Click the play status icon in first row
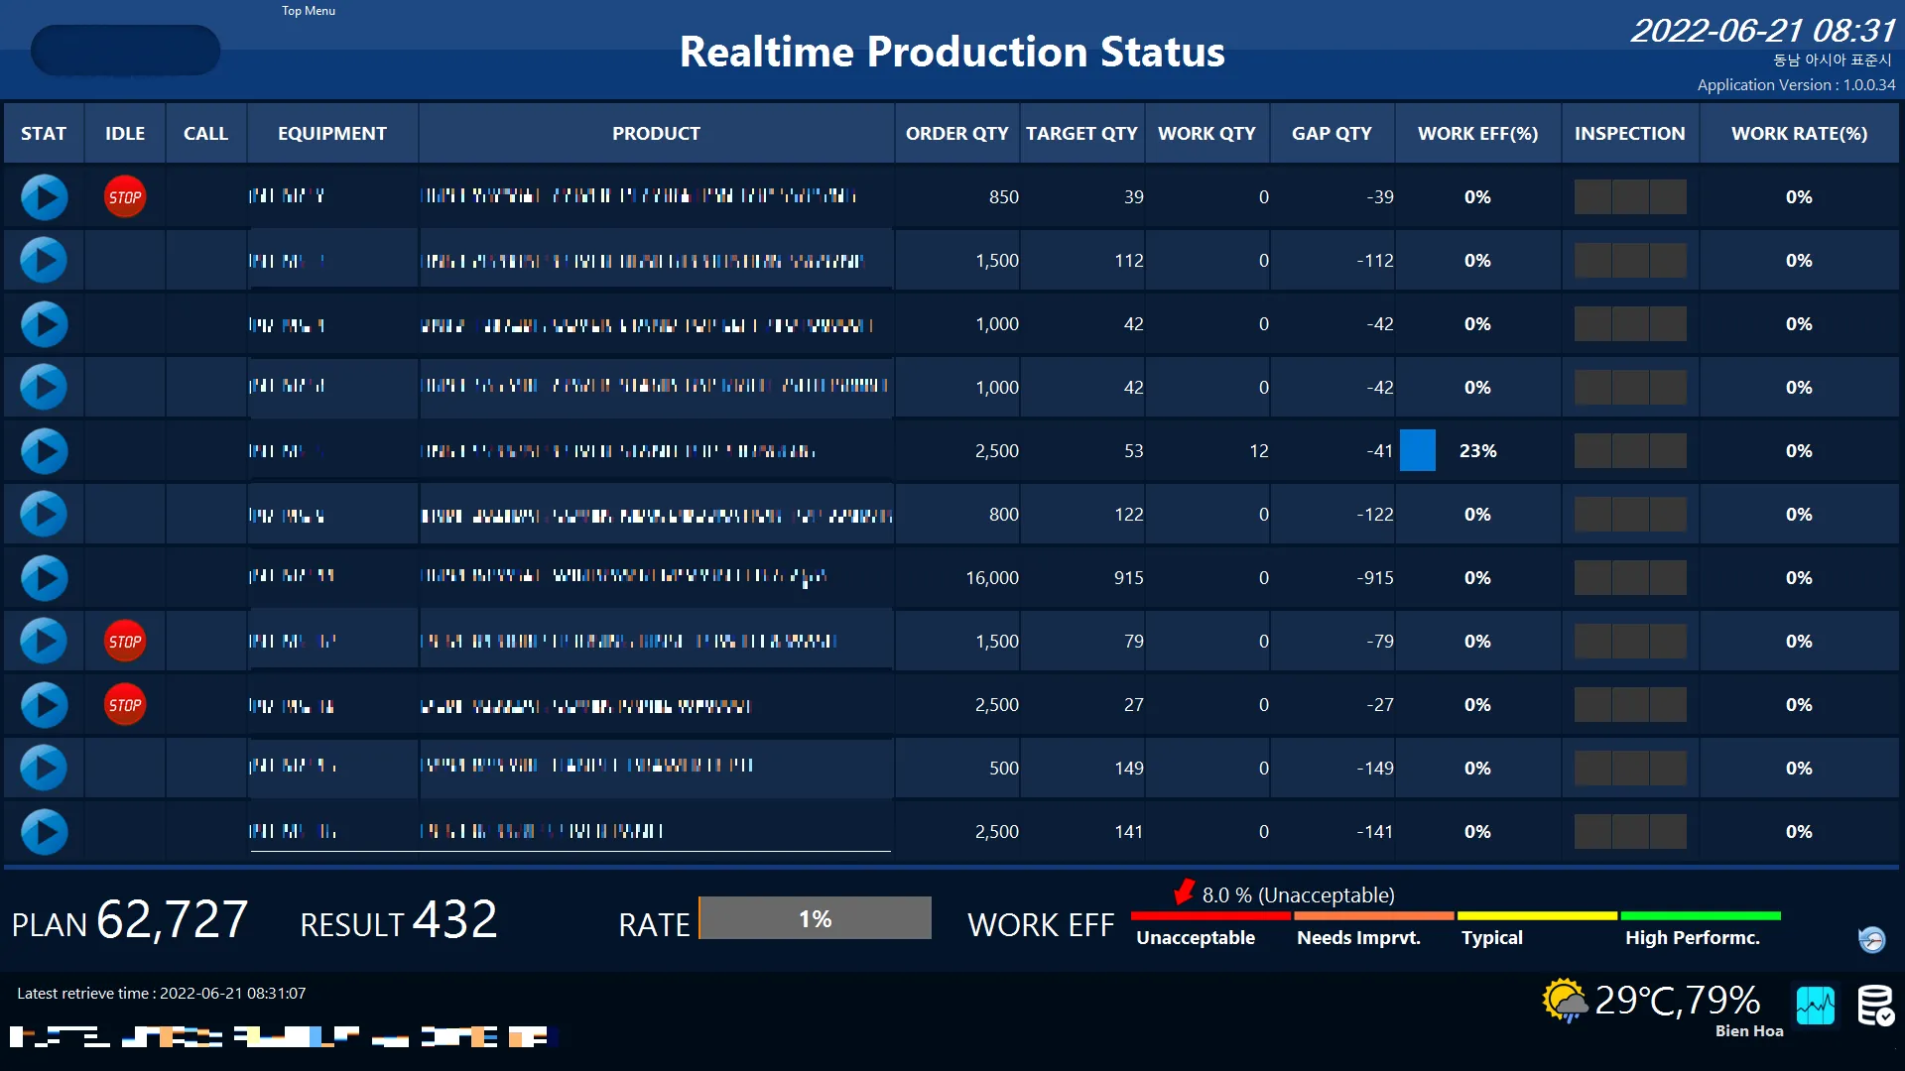This screenshot has height=1071, width=1905. coord(44,197)
